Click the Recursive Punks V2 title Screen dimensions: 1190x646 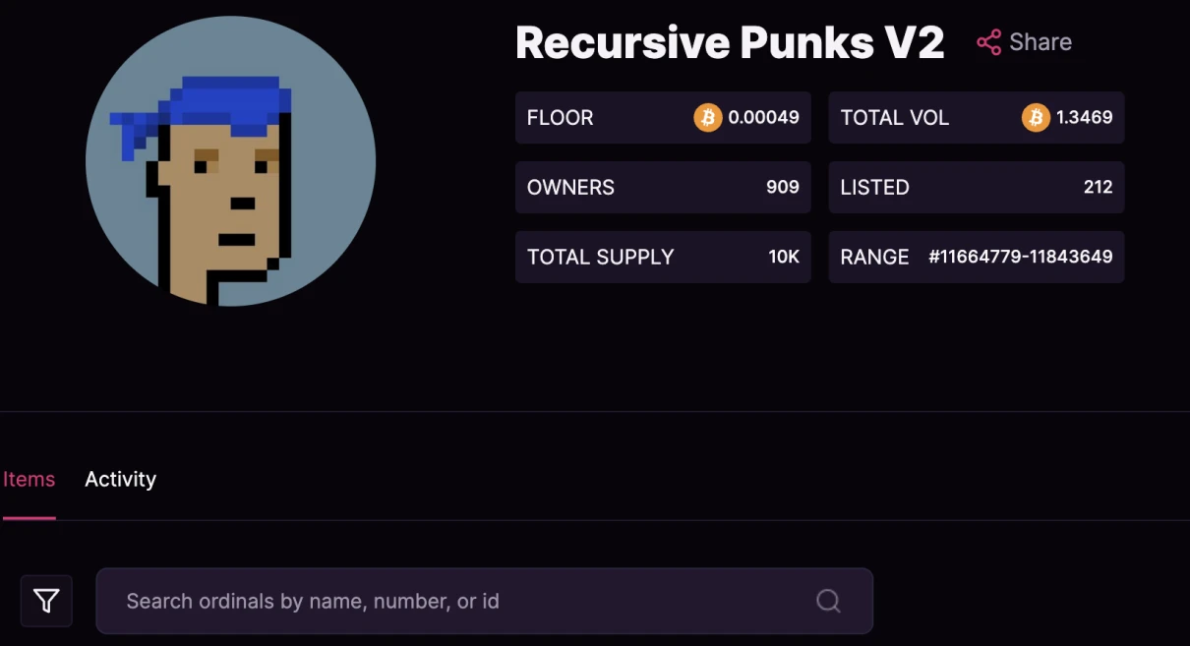[730, 42]
